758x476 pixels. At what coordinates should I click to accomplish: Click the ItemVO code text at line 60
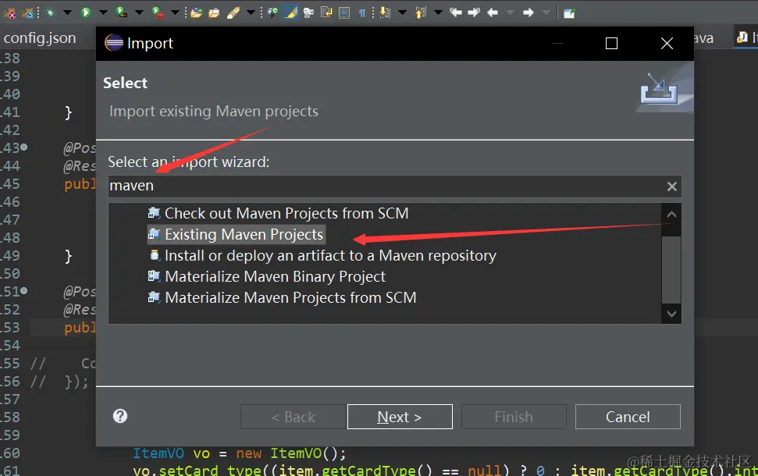pyautogui.click(x=158, y=453)
